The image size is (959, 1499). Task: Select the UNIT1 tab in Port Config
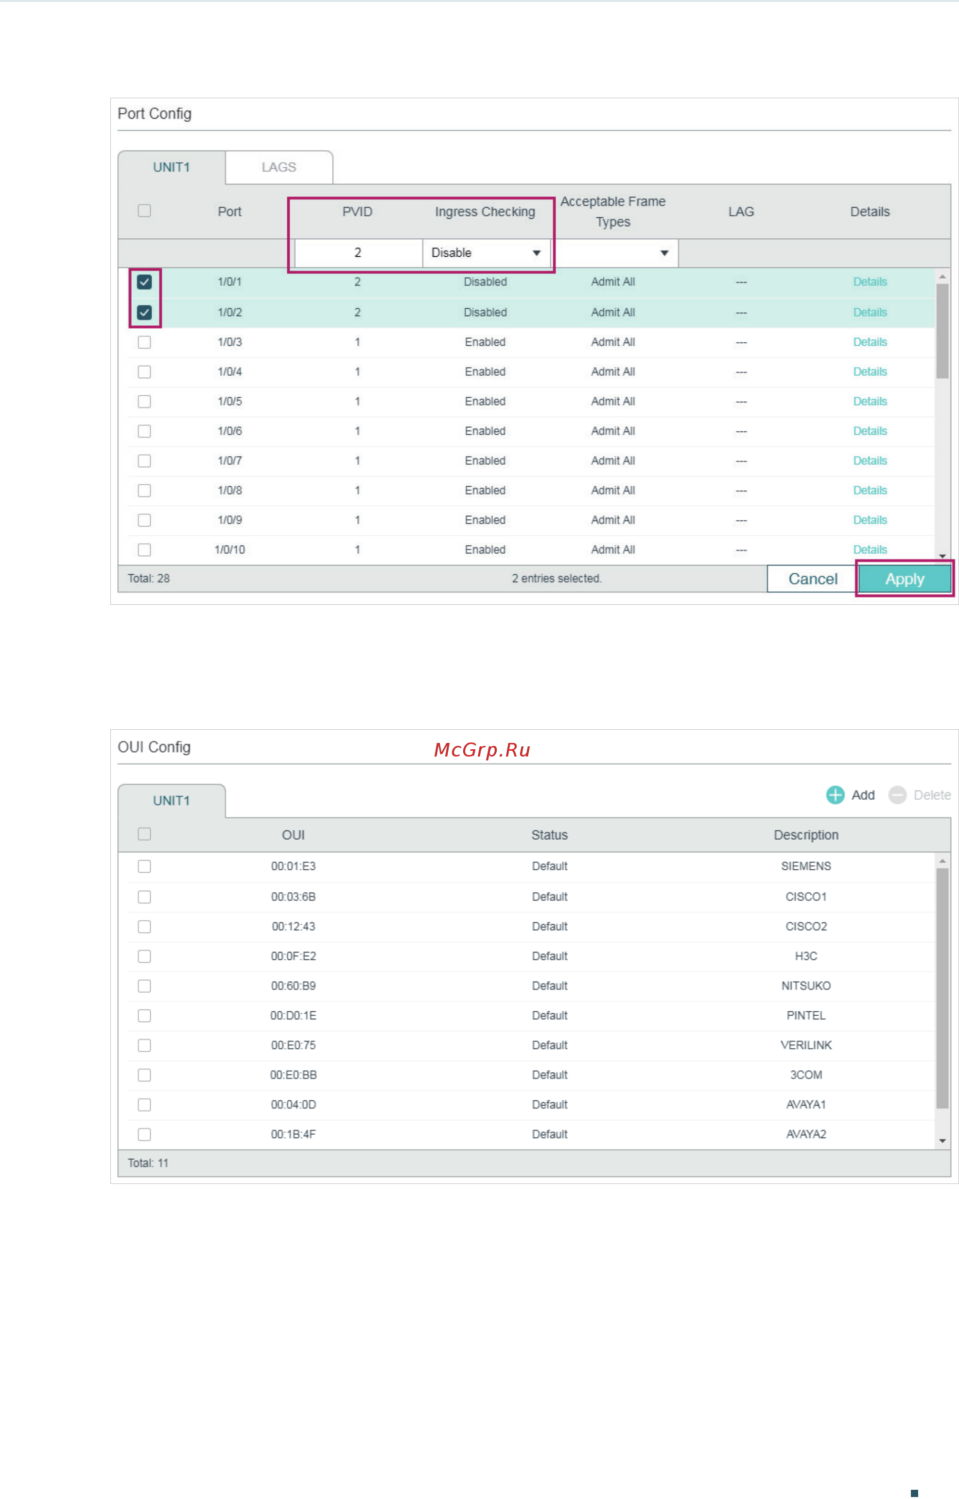(171, 168)
